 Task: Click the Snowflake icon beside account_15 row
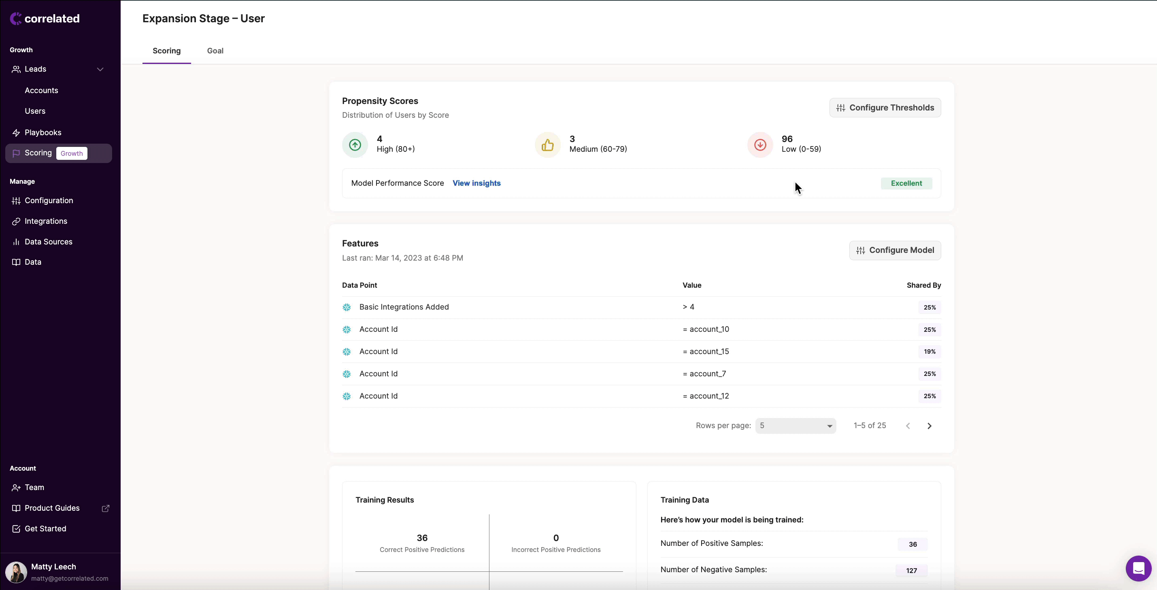347,352
